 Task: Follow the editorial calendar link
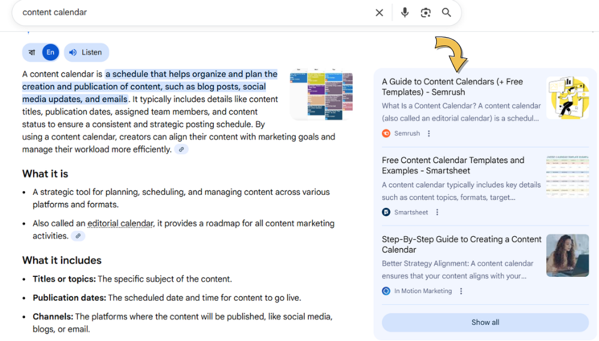tap(120, 224)
